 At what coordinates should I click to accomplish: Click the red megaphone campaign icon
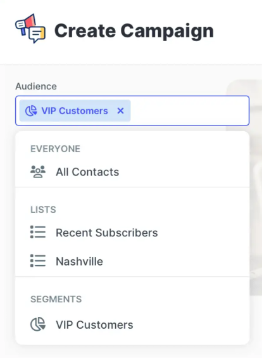pos(25,25)
